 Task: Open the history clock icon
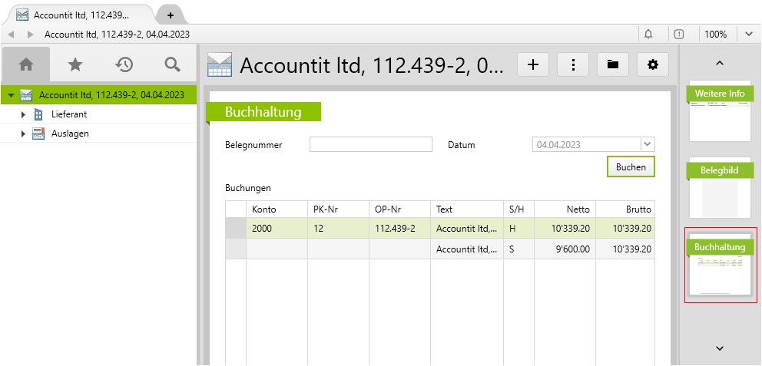tap(124, 64)
